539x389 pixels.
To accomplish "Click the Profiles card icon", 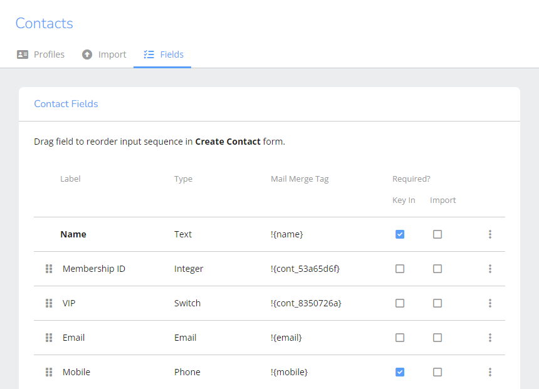I will [x=23, y=54].
